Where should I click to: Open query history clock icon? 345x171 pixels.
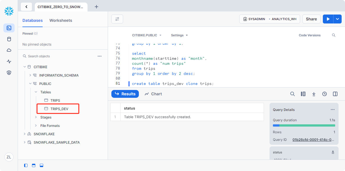[x=325, y=94]
